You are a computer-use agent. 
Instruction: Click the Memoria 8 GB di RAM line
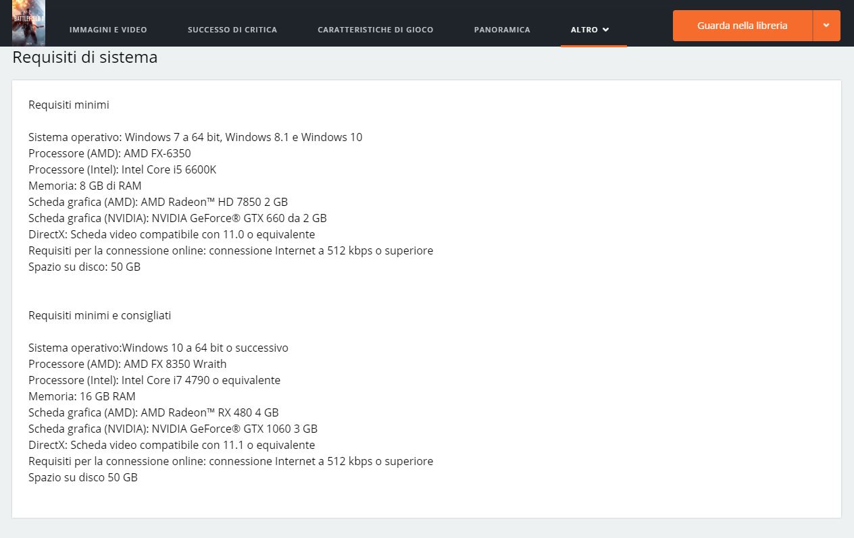[85, 186]
